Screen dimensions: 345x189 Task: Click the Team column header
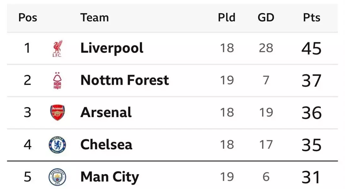(x=94, y=18)
